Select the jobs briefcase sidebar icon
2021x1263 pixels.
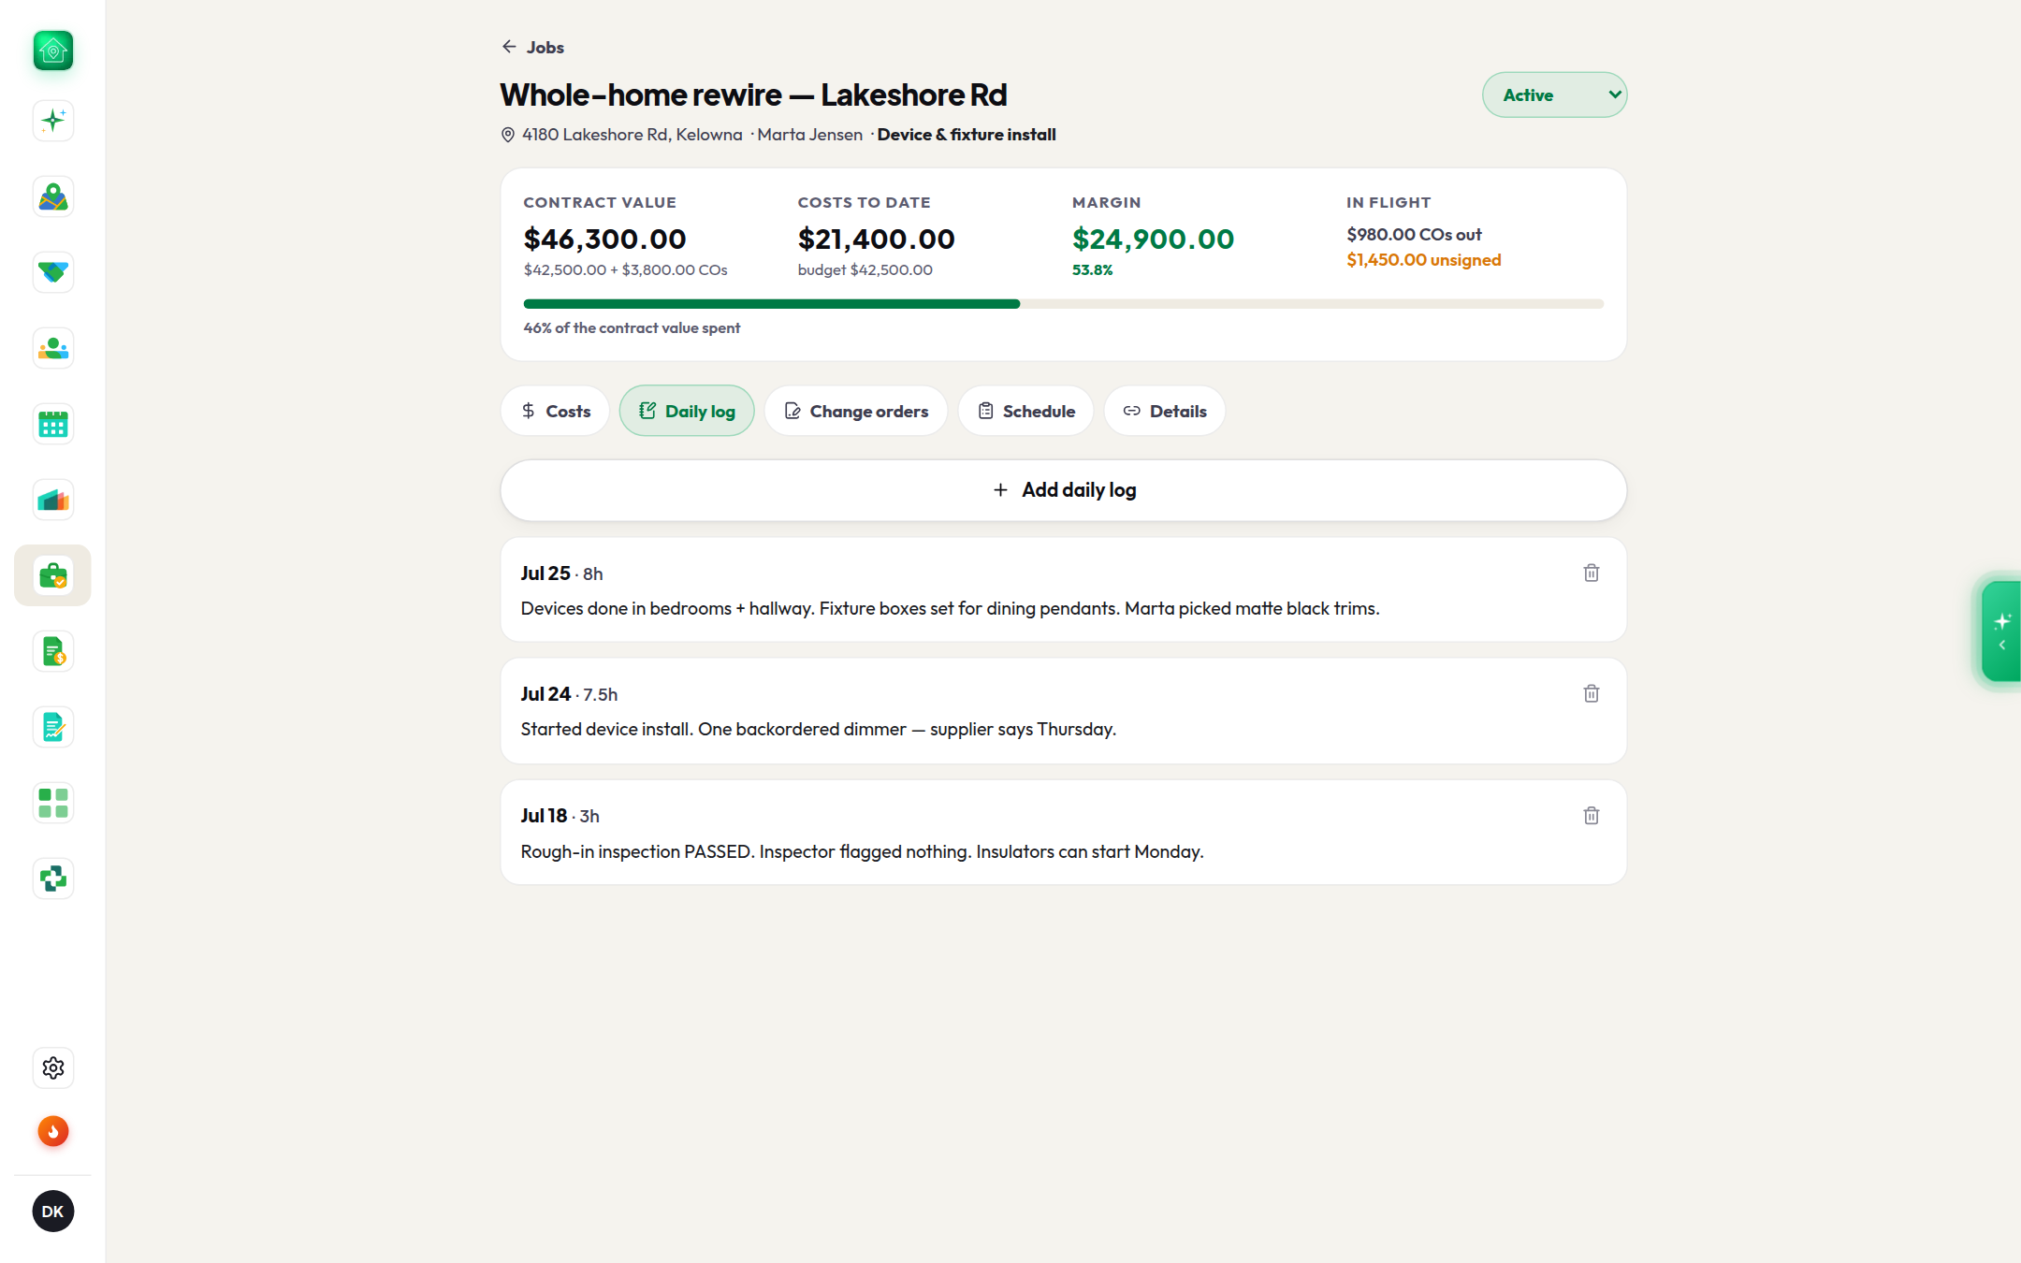point(53,575)
